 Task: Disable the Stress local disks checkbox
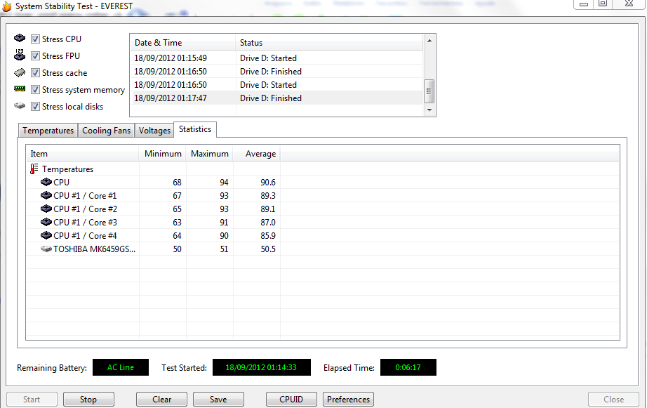click(35, 107)
